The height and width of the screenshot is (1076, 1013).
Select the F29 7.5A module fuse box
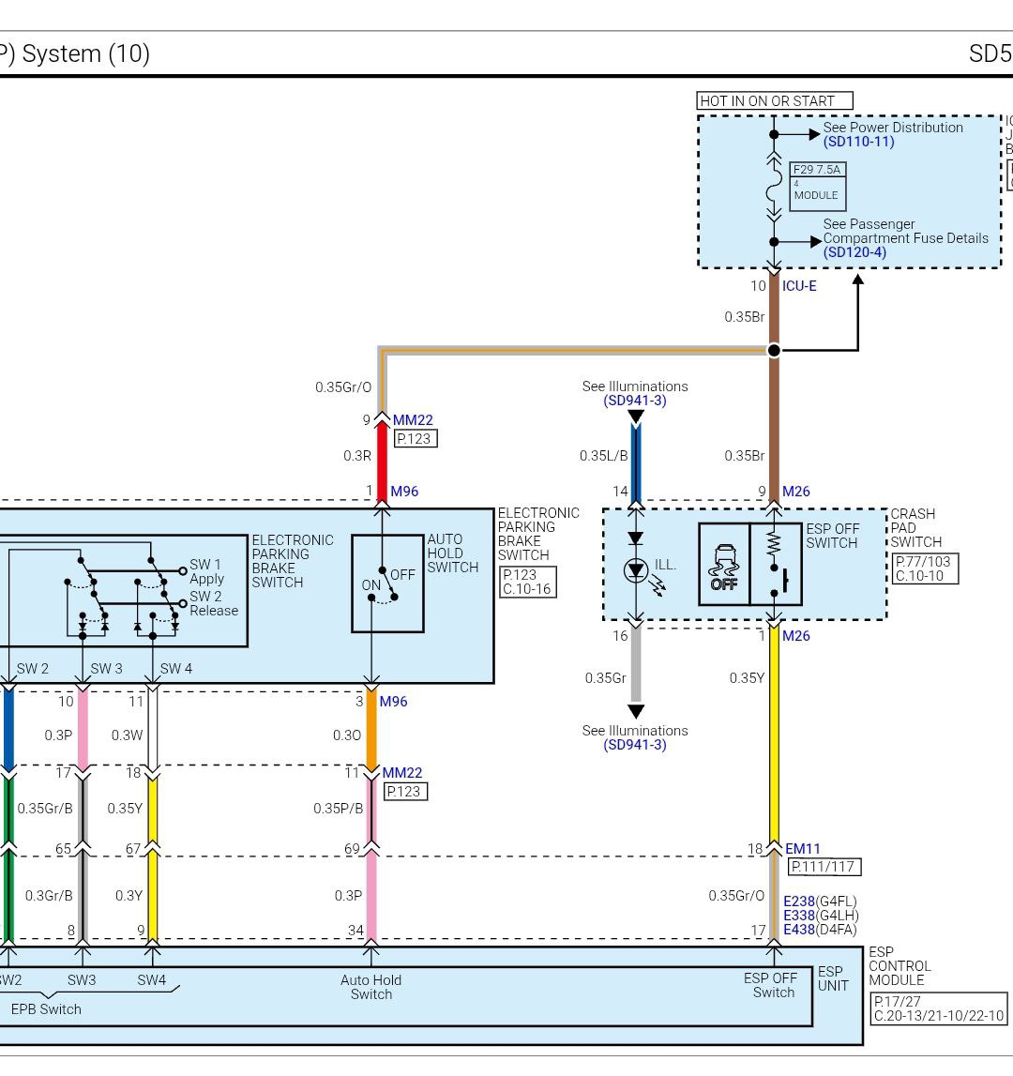[x=817, y=187]
